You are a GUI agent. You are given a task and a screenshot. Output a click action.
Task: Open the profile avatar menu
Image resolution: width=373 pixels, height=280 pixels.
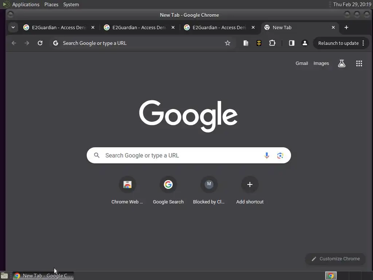305,43
